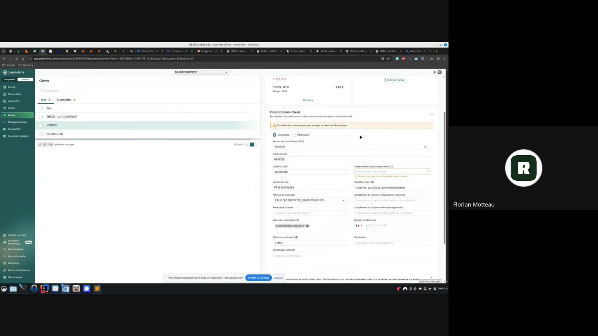Viewport: 598px width, 336px height.
Task: Open the Adresse de livraison dropdown
Action: (311, 213)
